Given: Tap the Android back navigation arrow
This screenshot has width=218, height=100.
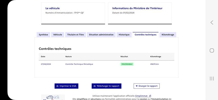Looking at the screenshot, I should coord(212,22).
